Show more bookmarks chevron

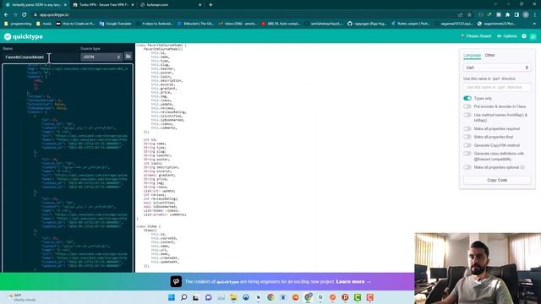534,24
